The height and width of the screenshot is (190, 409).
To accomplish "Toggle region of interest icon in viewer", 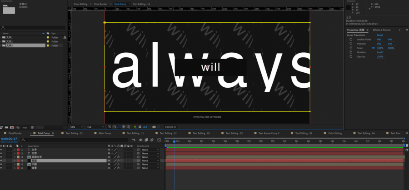I will pos(124,127).
